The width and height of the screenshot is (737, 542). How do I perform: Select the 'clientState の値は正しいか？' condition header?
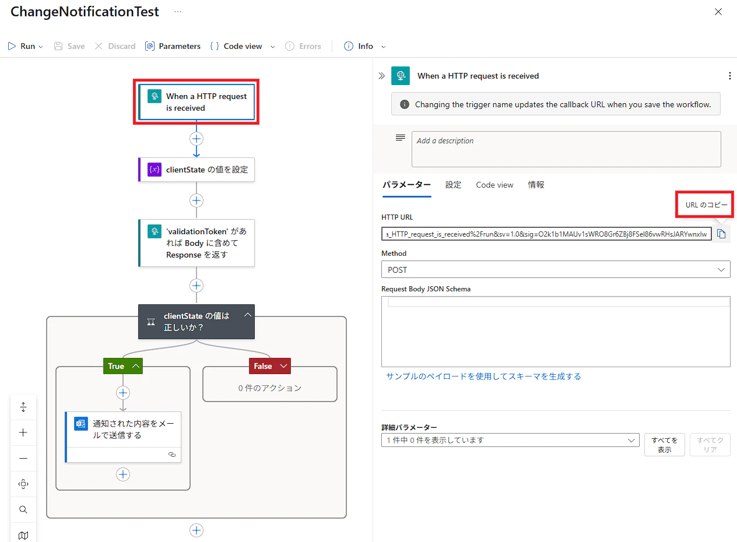(x=196, y=322)
